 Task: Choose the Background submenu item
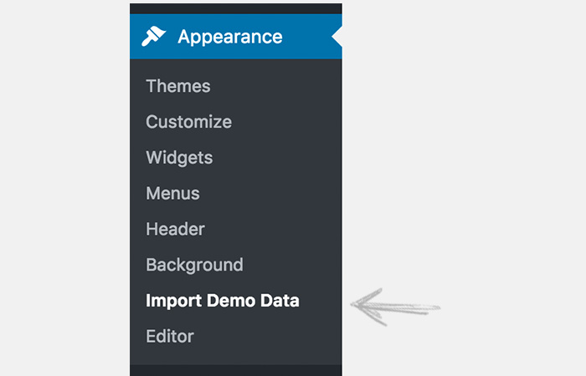[194, 265]
